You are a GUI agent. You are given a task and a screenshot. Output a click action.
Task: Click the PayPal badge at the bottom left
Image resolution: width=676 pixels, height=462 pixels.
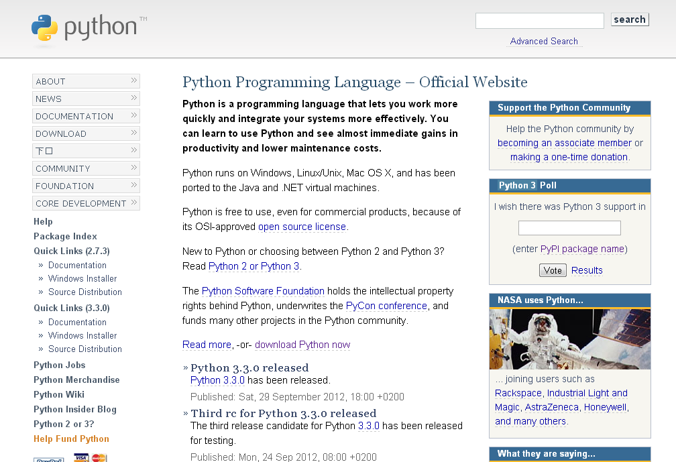point(49,459)
